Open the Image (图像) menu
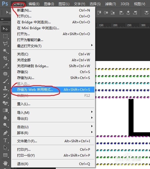This screenshot has width=150, height=169. point(49,4)
